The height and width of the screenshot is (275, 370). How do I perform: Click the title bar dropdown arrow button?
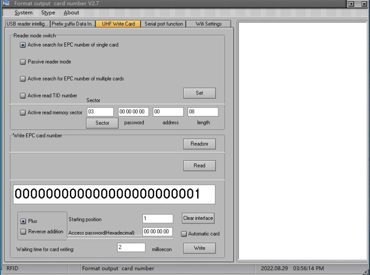pyautogui.click(x=351, y=4)
